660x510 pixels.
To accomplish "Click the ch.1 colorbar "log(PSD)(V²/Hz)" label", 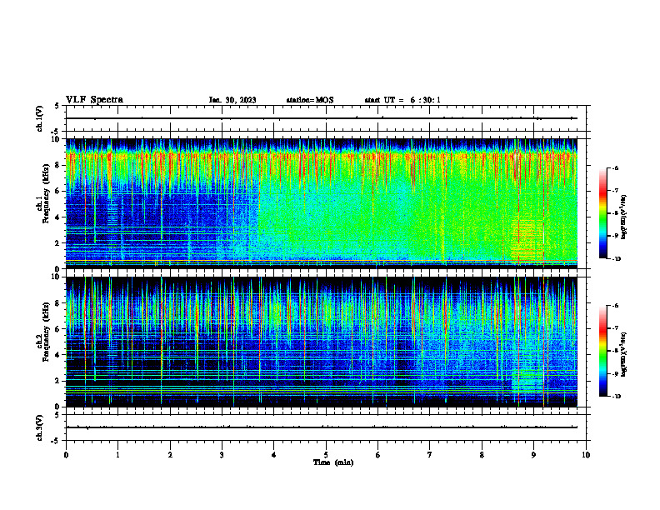I will (x=624, y=217).
